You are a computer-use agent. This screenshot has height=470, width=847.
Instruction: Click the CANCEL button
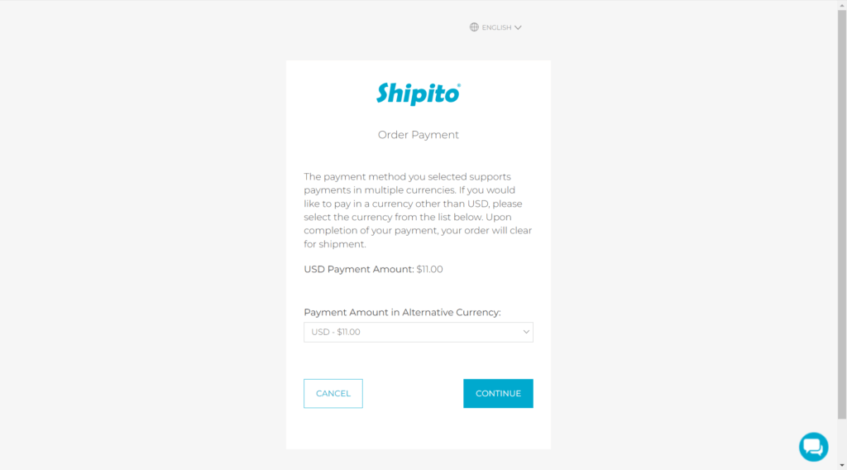pyautogui.click(x=333, y=393)
